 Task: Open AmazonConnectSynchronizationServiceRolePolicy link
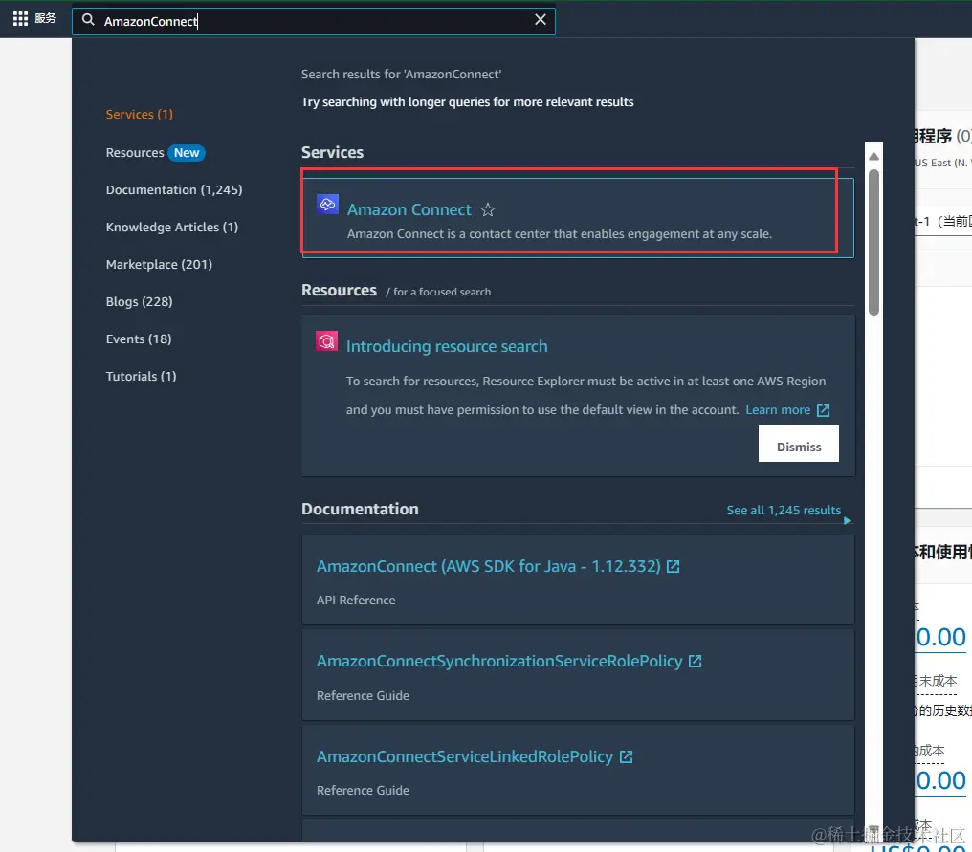coord(499,661)
